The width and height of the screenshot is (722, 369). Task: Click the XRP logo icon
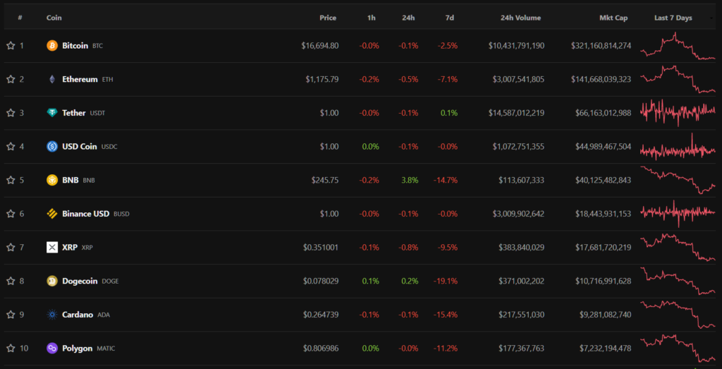(51, 247)
